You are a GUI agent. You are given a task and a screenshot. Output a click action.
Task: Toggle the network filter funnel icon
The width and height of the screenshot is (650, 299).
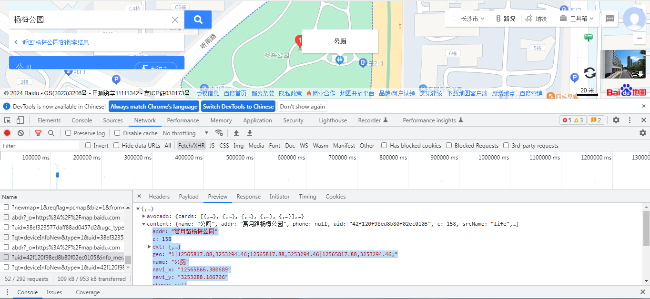click(38, 133)
